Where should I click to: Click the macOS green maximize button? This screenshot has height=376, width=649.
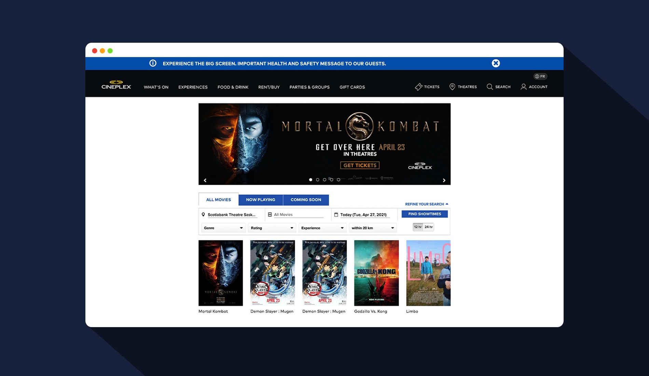tap(110, 51)
